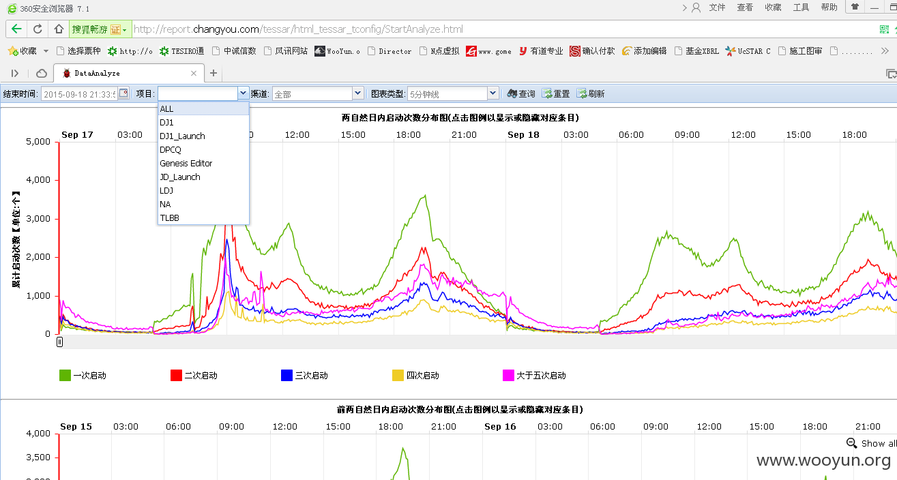Toggle the 一次启动 green legend series
This screenshot has height=480, width=897.
[x=83, y=375]
